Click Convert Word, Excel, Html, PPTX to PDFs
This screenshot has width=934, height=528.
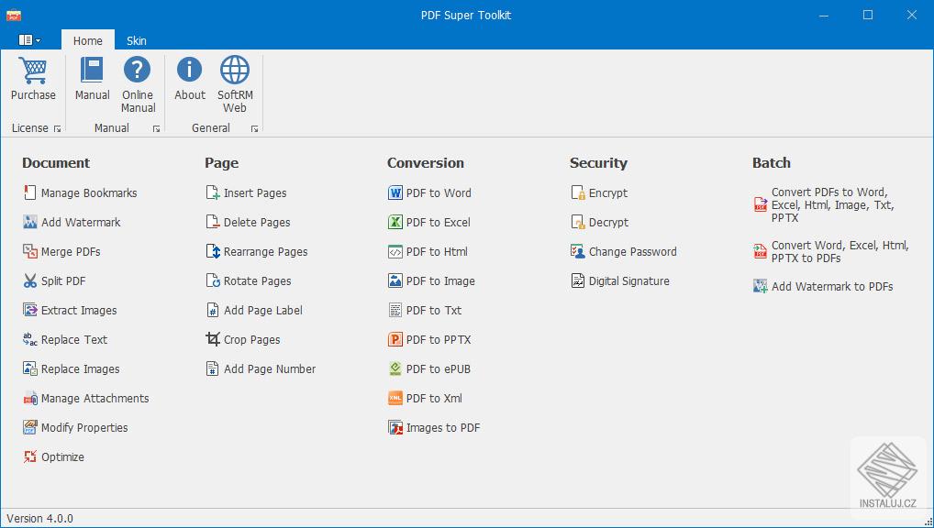827,252
